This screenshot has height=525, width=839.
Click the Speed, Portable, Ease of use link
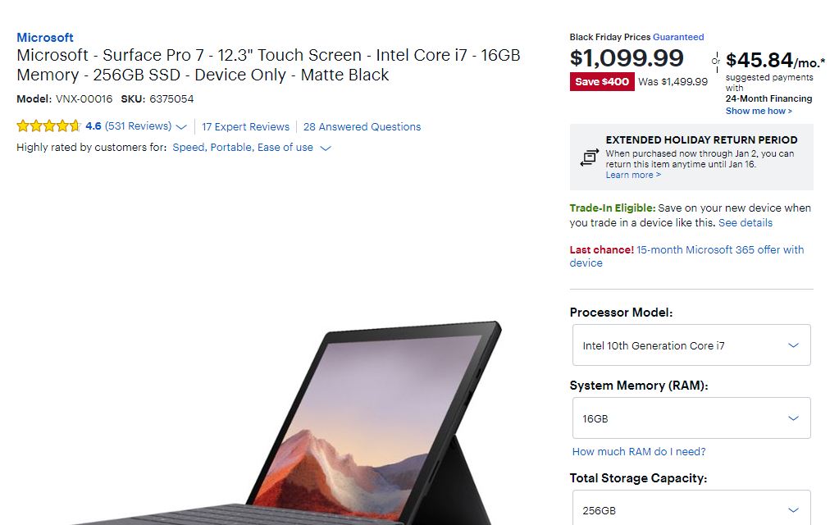tap(243, 148)
